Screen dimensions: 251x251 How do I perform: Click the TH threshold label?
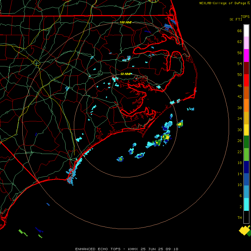click(x=240, y=218)
